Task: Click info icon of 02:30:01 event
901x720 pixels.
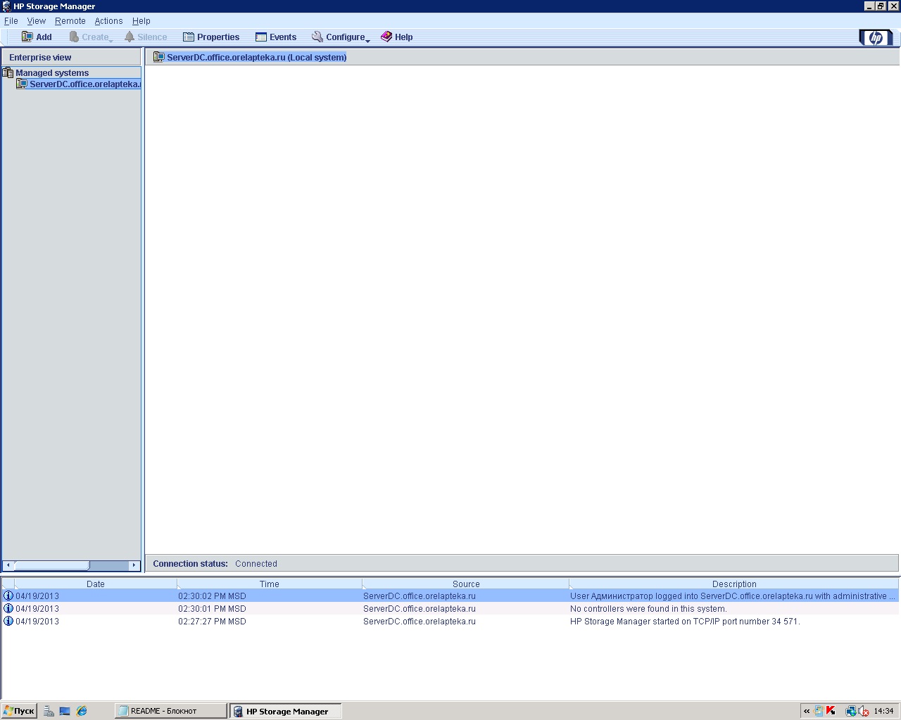Action: [8, 608]
